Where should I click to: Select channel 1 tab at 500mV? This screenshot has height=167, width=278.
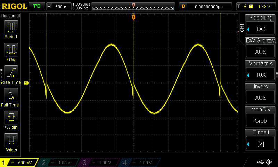tap(19, 162)
